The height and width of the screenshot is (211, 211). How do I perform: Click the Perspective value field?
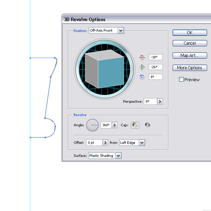coord(151,102)
